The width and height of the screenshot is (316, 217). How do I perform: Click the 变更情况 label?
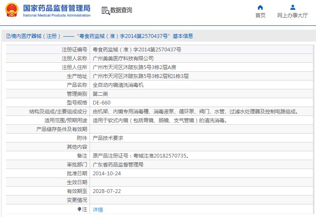coord(77,200)
